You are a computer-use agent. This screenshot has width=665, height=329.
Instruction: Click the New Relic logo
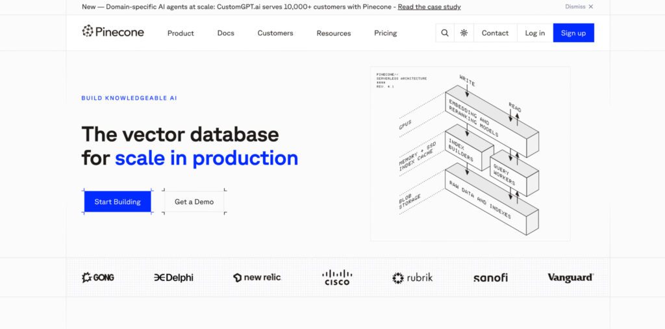click(257, 278)
